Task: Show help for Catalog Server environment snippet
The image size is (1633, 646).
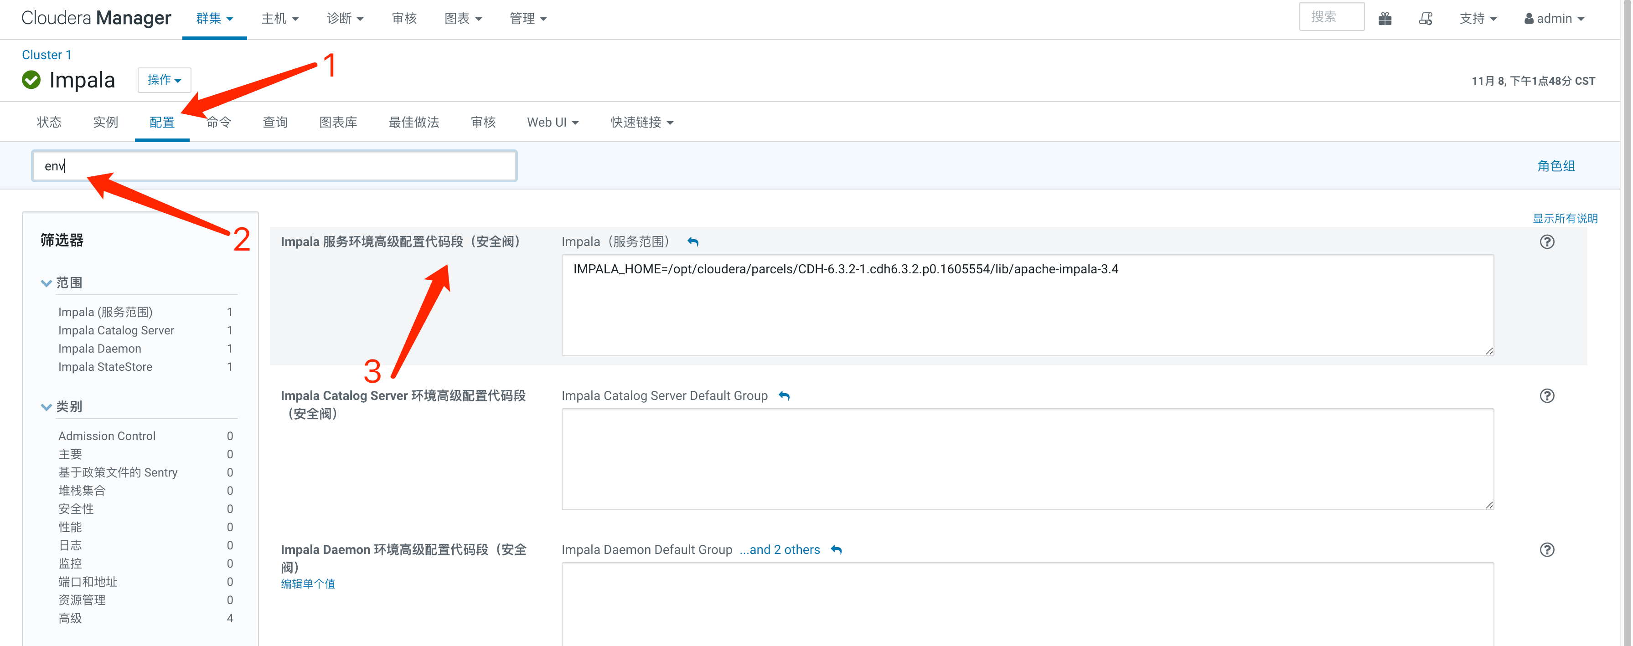Action: (x=1547, y=396)
